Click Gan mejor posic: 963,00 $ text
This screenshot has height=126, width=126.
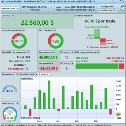point(97,27)
